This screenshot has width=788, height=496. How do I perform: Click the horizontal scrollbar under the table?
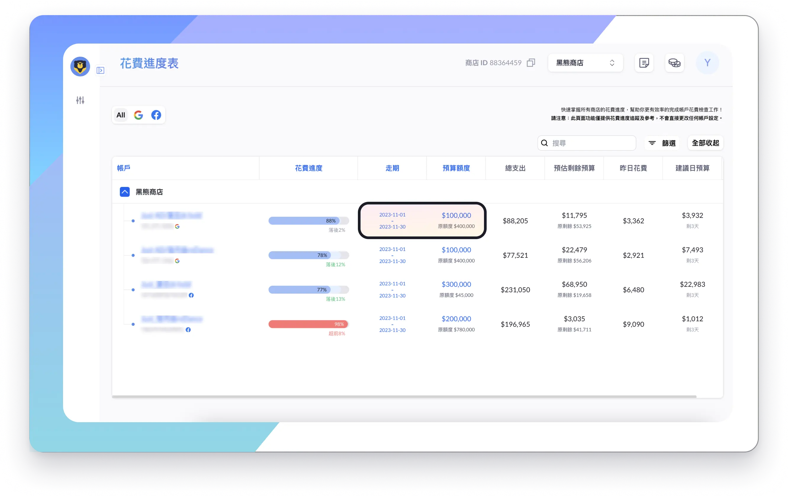pos(404,397)
